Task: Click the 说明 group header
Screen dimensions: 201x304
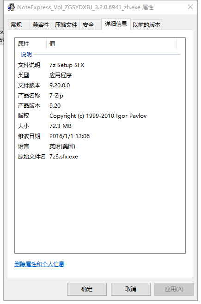Action: (x=26, y=55)
